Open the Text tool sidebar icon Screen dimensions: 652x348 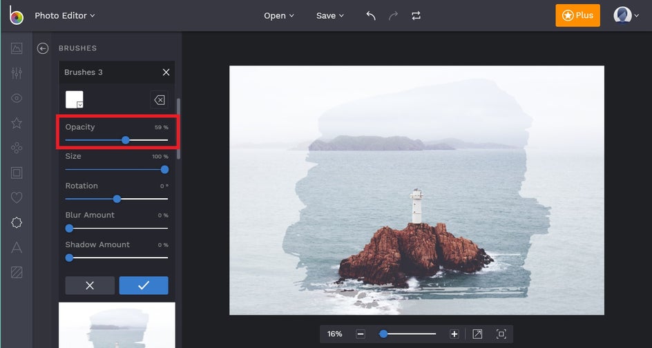pos(17,247)
